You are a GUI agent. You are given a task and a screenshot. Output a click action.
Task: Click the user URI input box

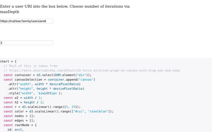(26, 21)
